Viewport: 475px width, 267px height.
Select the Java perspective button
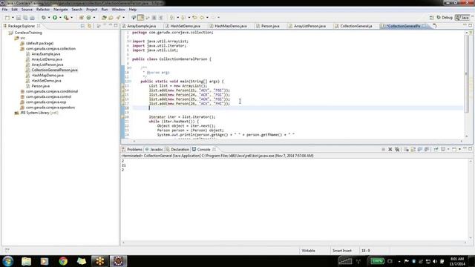coord(462,18)
